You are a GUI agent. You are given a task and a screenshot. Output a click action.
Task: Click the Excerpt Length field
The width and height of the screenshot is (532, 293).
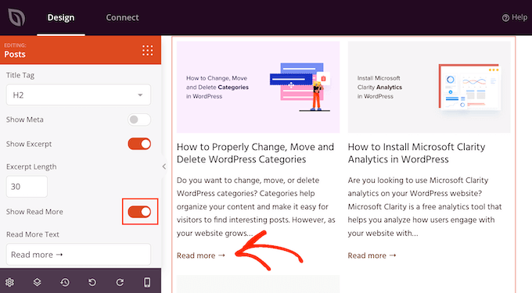[27, 186]
